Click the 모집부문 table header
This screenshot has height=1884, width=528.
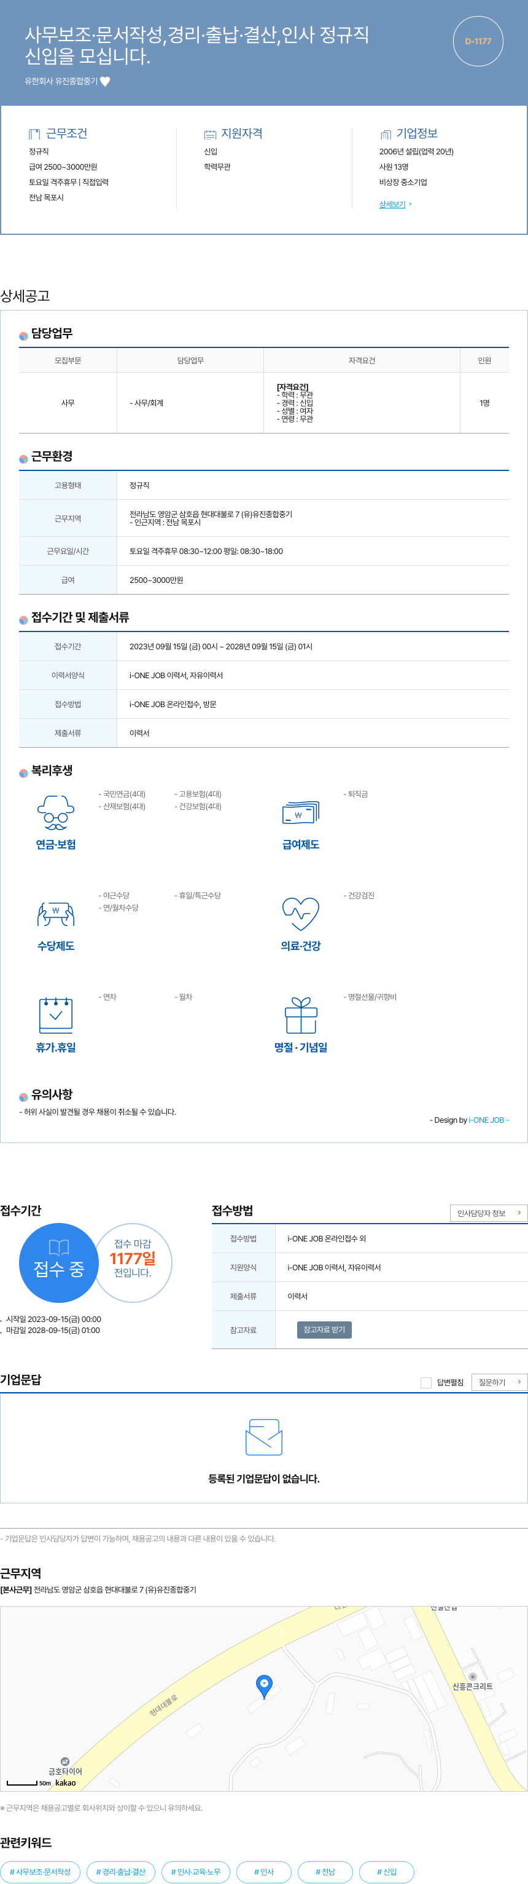tap(68, 360)
